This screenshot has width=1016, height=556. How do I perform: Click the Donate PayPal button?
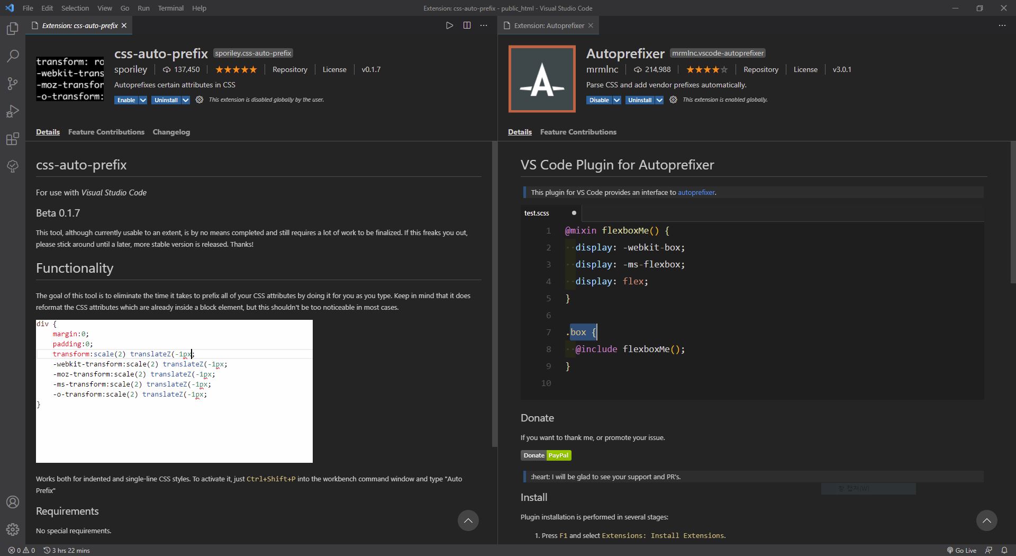[x=546, y=455]
